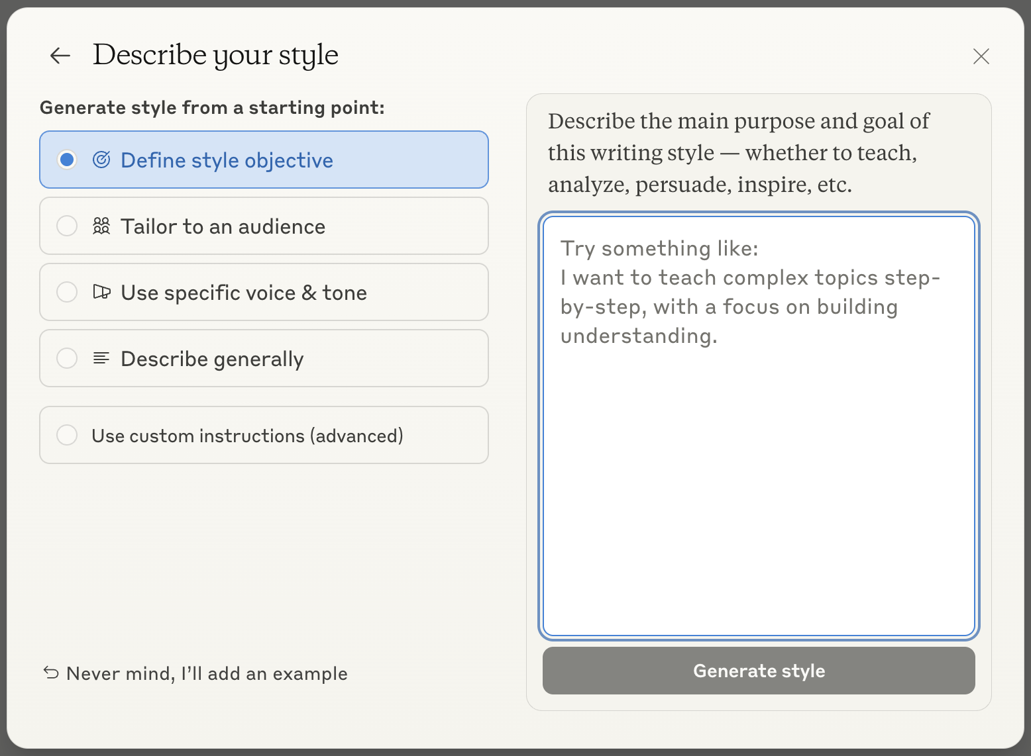Viewport: 1031px width, 756px height.
Task: Click the target icon for Define style objective
Action: 101,160
